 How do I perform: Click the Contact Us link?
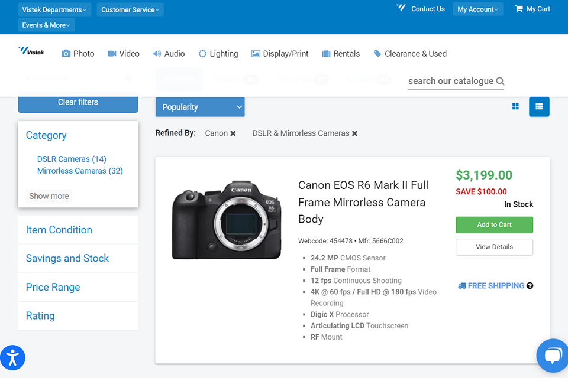coord(428,9)
